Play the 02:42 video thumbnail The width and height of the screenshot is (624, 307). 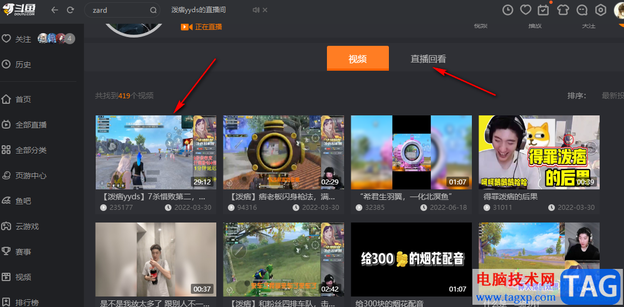[x=283, y=260]
